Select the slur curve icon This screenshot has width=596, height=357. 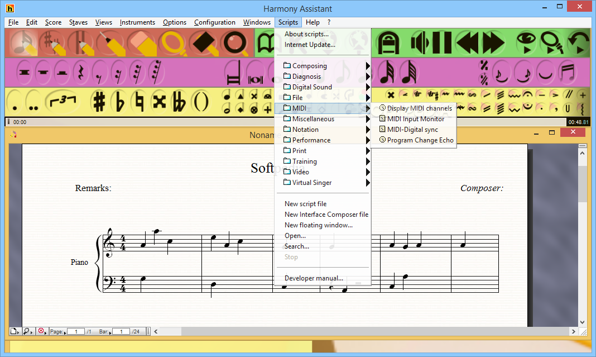pos(546,72)
